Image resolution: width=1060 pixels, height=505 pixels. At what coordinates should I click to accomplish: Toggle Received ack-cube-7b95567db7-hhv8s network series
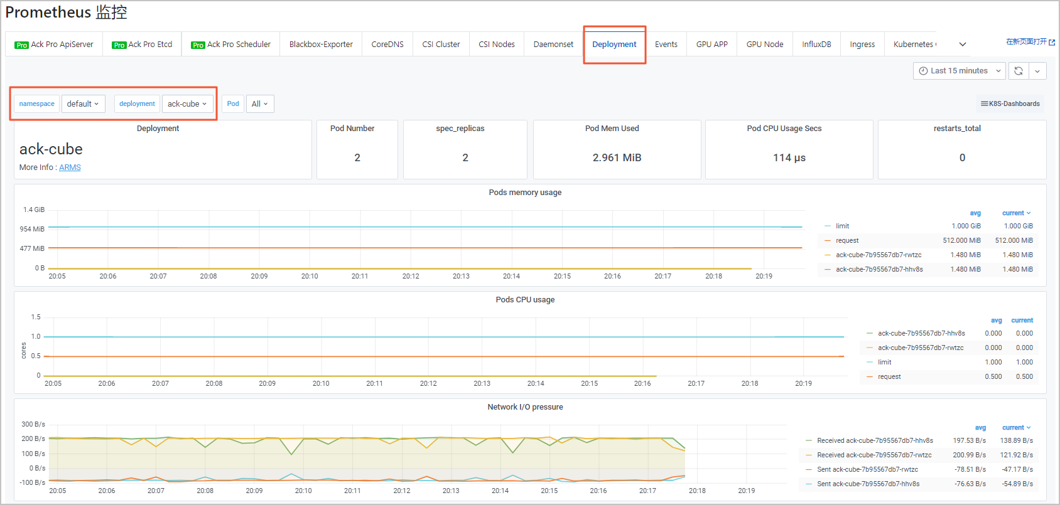pyautogui.click(x=875, y=440)
